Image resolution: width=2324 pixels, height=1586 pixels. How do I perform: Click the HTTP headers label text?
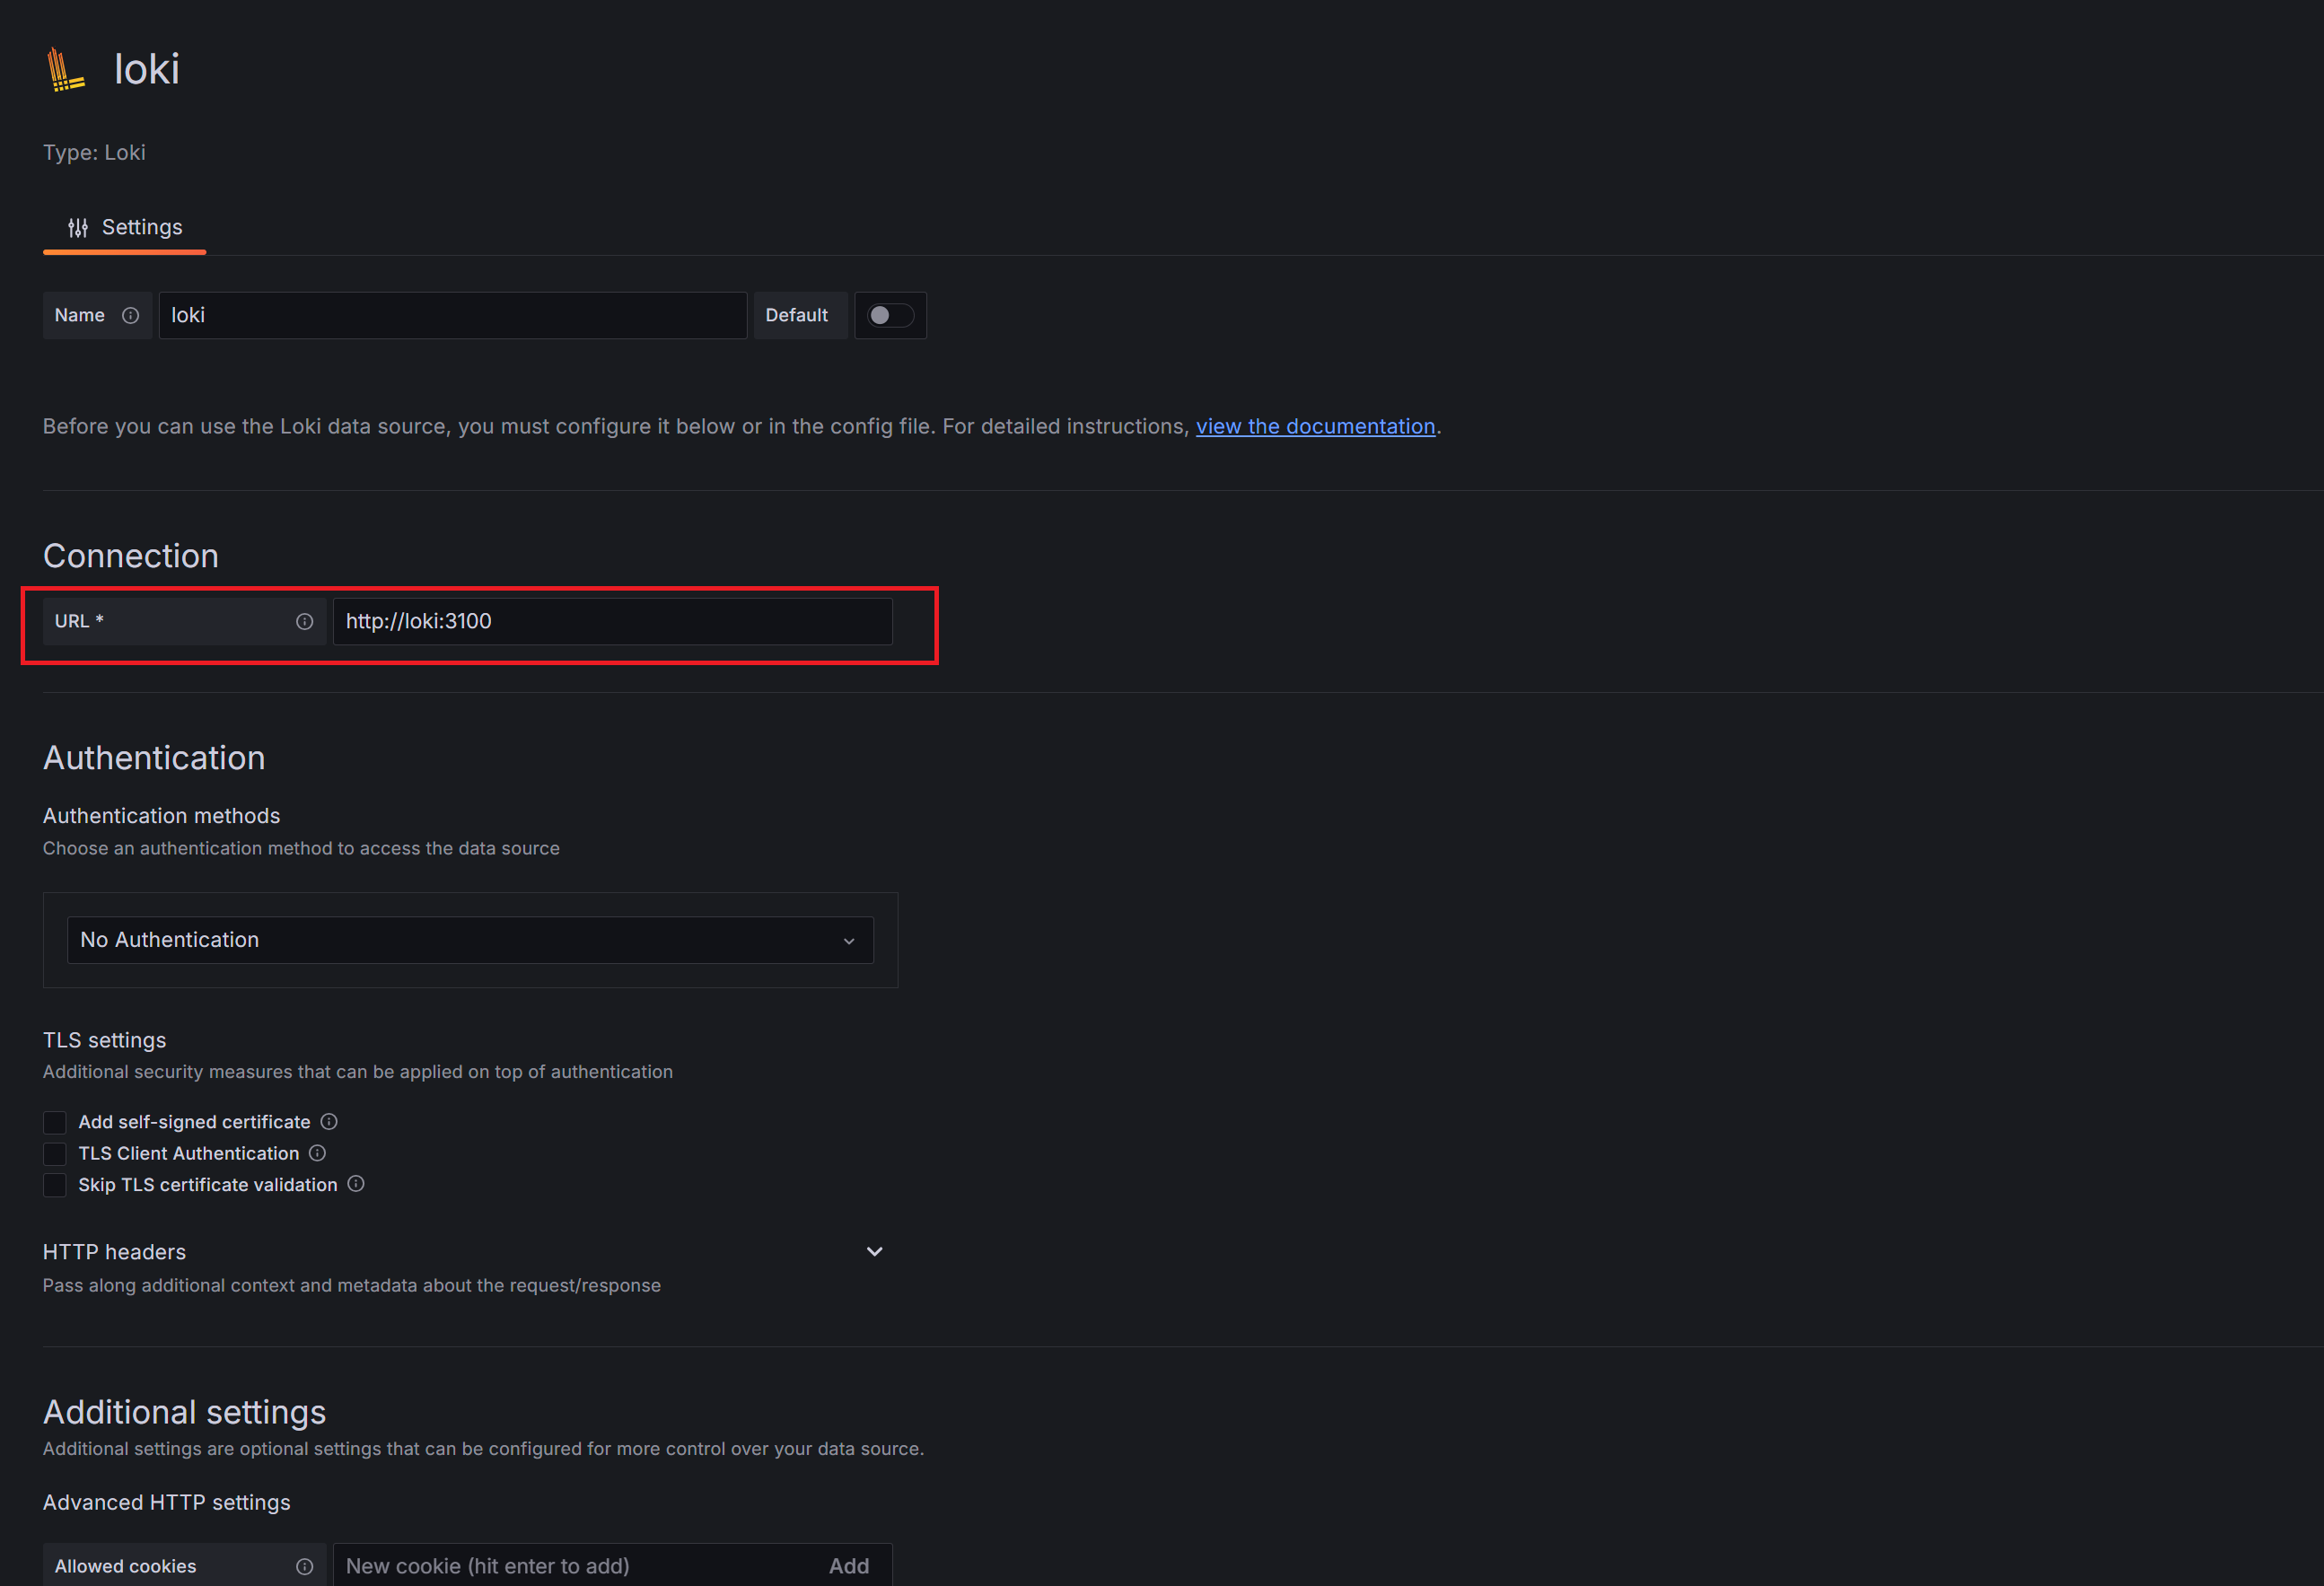114,1252
